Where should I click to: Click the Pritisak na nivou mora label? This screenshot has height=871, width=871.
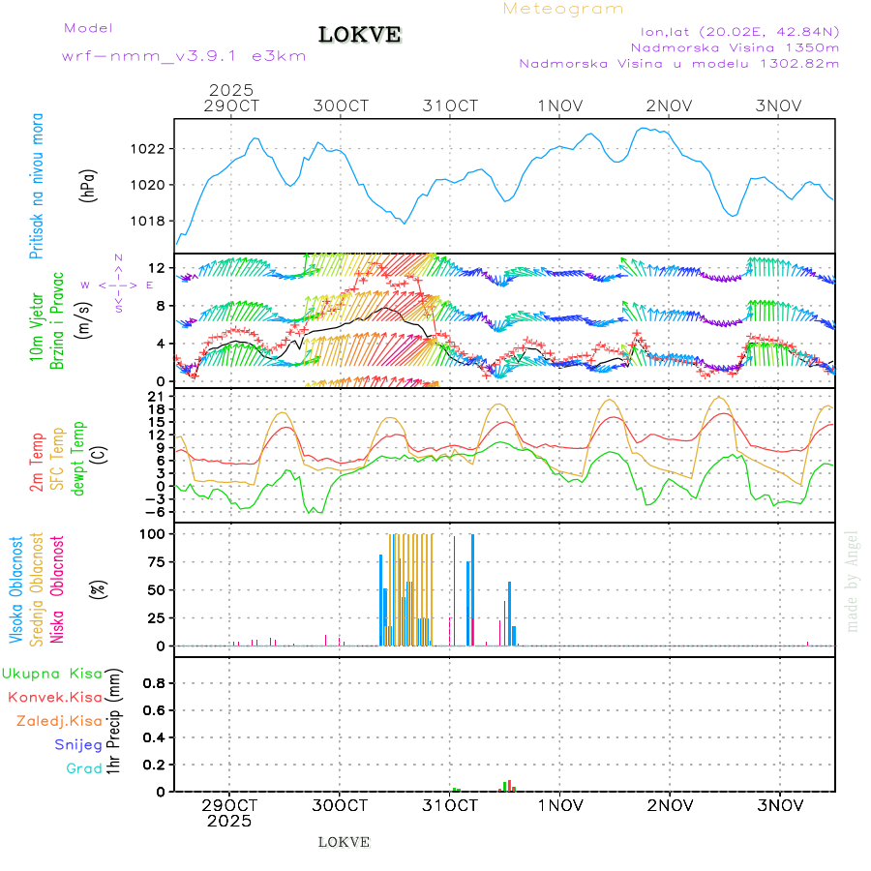[37, 185]
